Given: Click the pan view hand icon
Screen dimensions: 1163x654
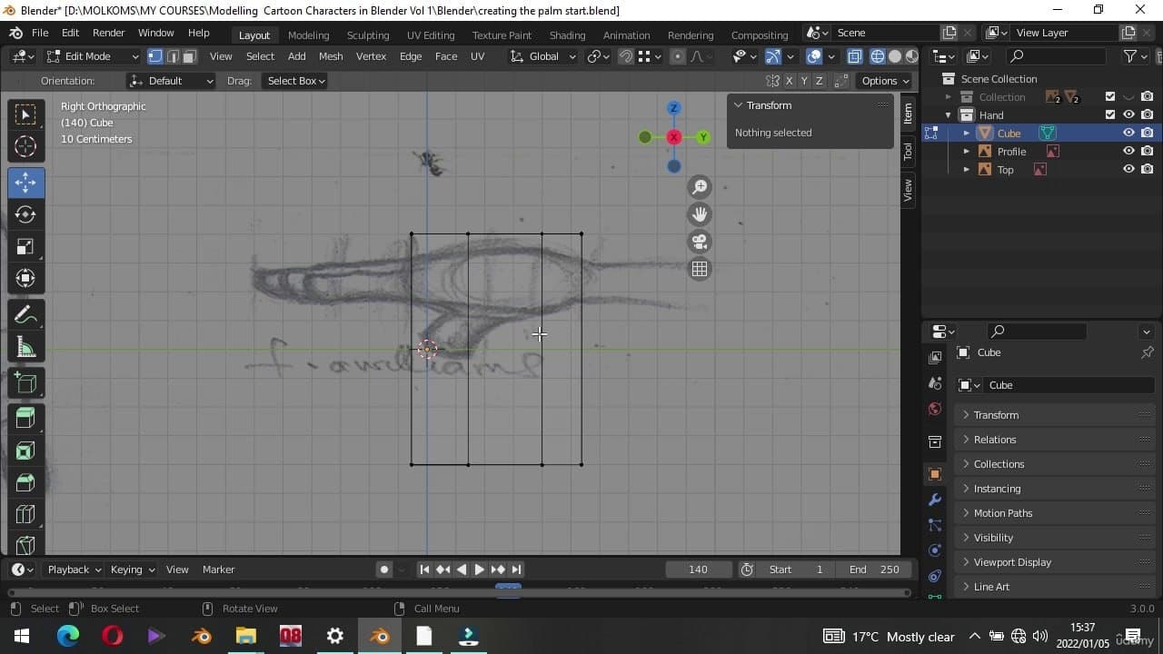Looking at the screenshot, I should 700,214.
